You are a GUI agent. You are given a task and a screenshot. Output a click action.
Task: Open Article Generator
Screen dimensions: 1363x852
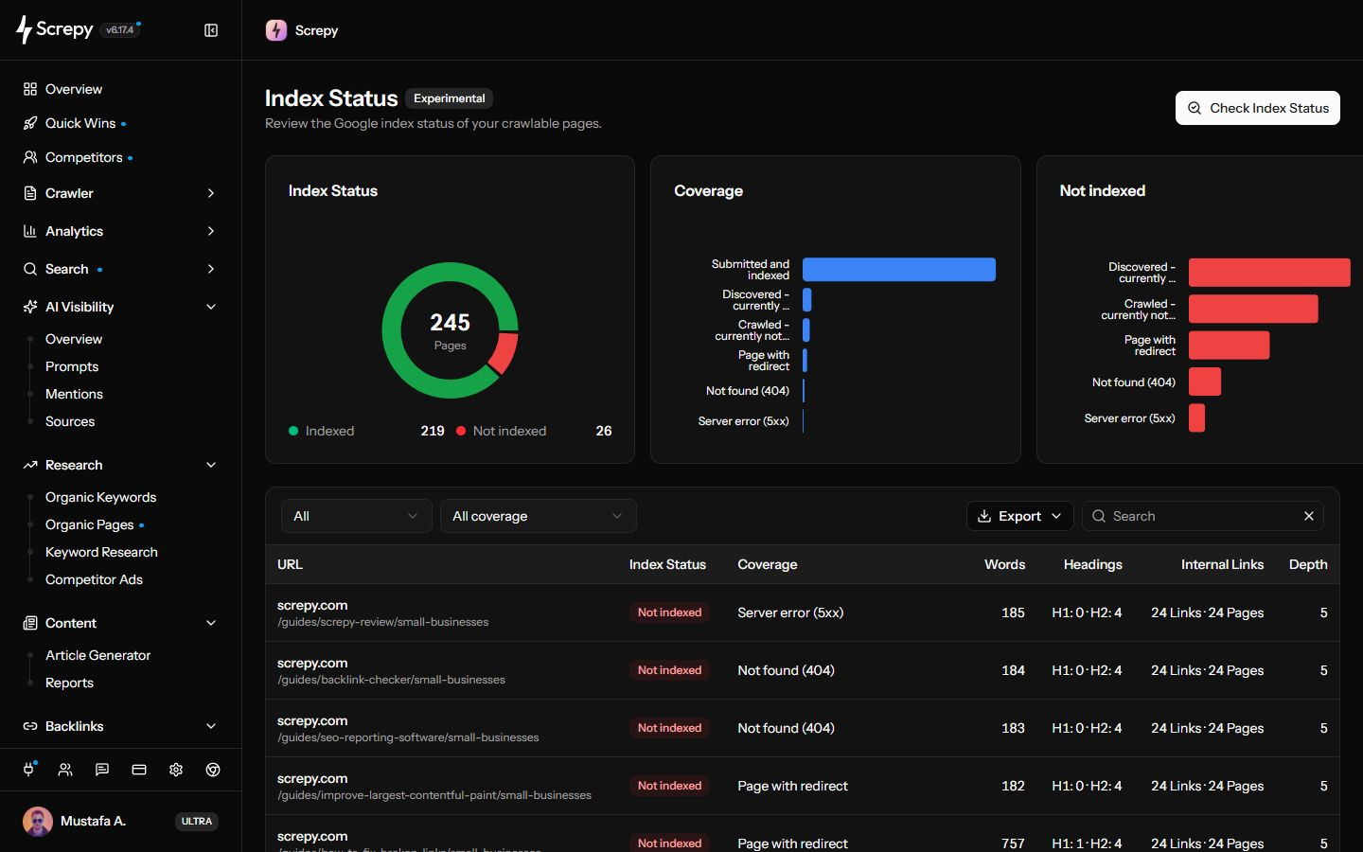coord(97,655)
